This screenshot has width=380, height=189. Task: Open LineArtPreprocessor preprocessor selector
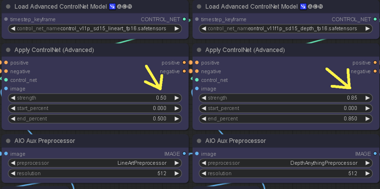point(95,163)
